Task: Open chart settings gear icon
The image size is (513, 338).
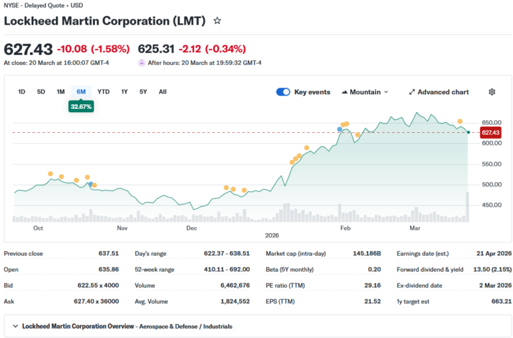Action: point(492,92)
